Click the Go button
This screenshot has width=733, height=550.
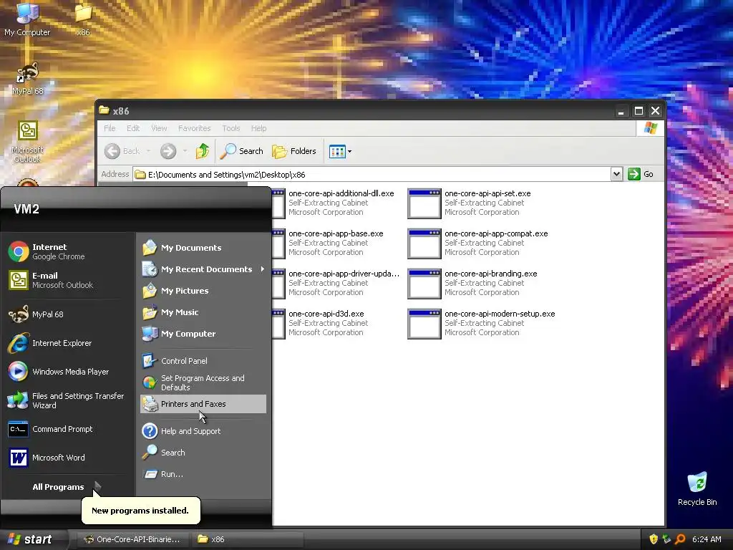point(641,174)
